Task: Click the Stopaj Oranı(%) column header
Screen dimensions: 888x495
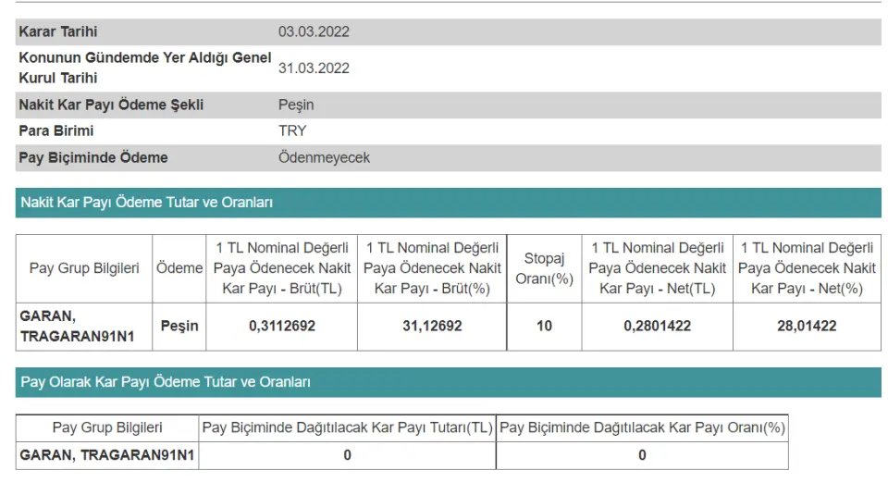Action: 544,268
